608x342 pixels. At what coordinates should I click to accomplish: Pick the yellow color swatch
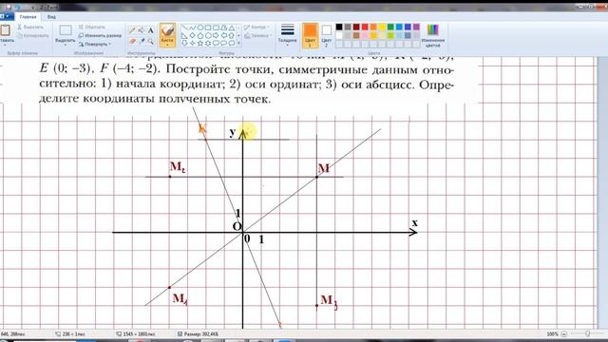[x=382, y=27]
